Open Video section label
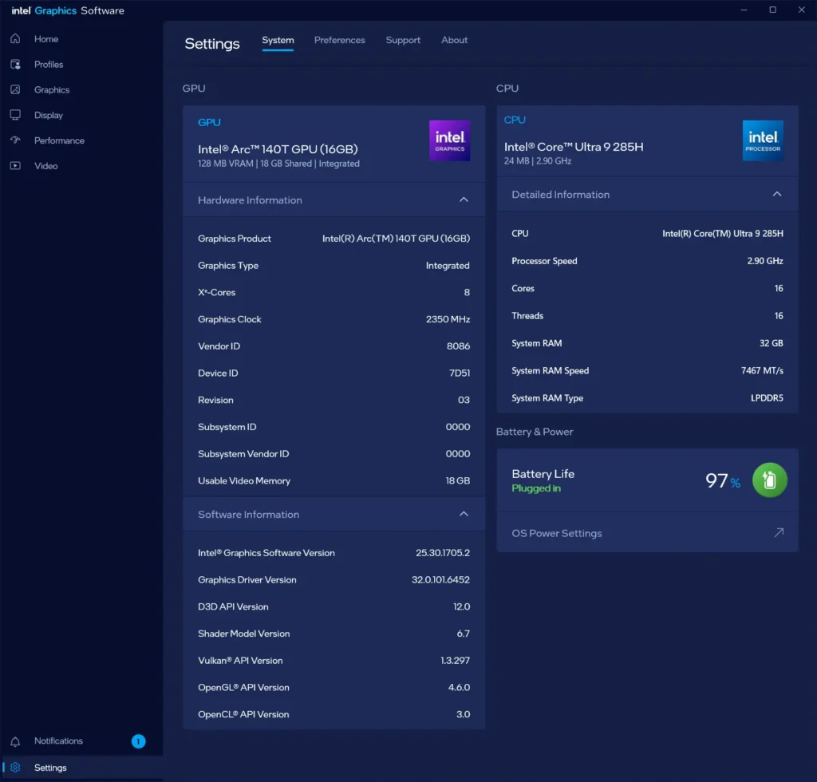 tap(45, 166)
